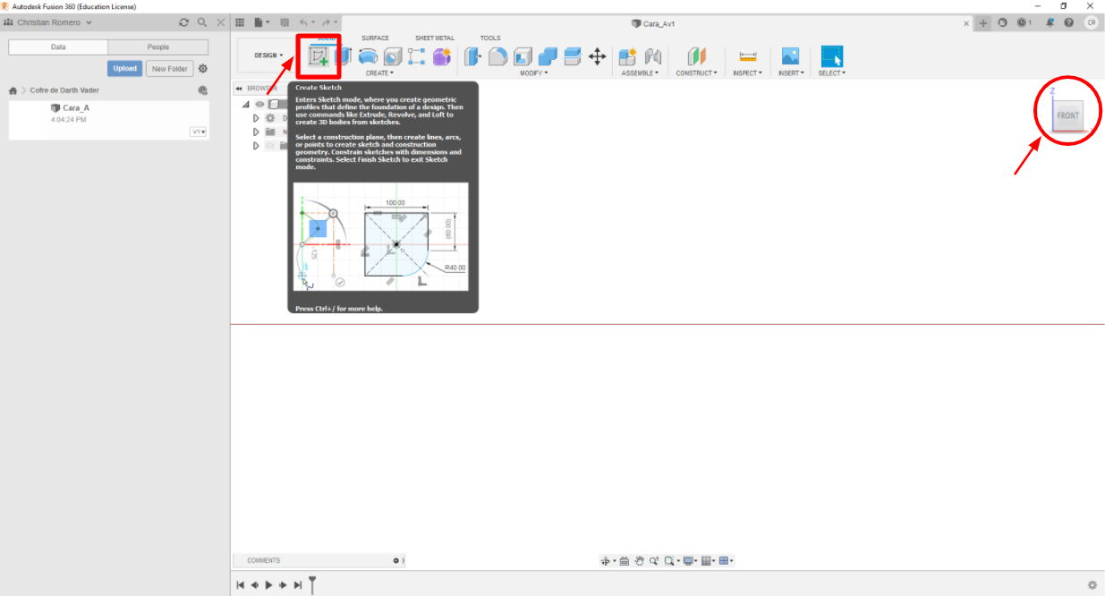Select the Fillet tool icon

(498, 56)
